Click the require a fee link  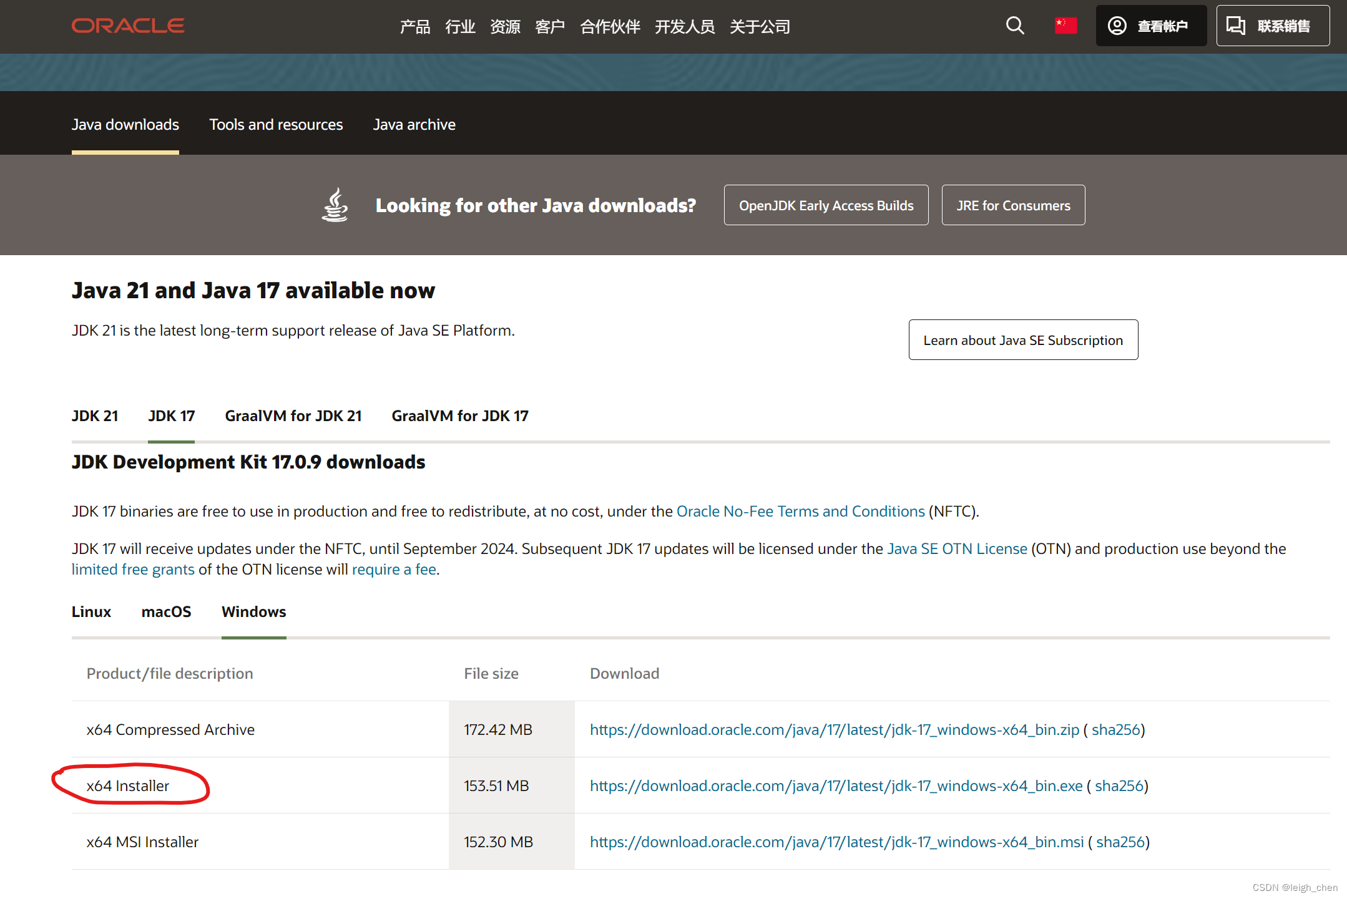coord(394,569)
